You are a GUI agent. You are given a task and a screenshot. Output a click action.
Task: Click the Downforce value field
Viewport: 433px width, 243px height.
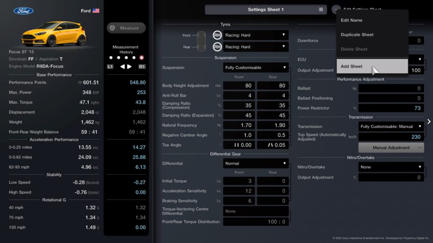point(416,40)
